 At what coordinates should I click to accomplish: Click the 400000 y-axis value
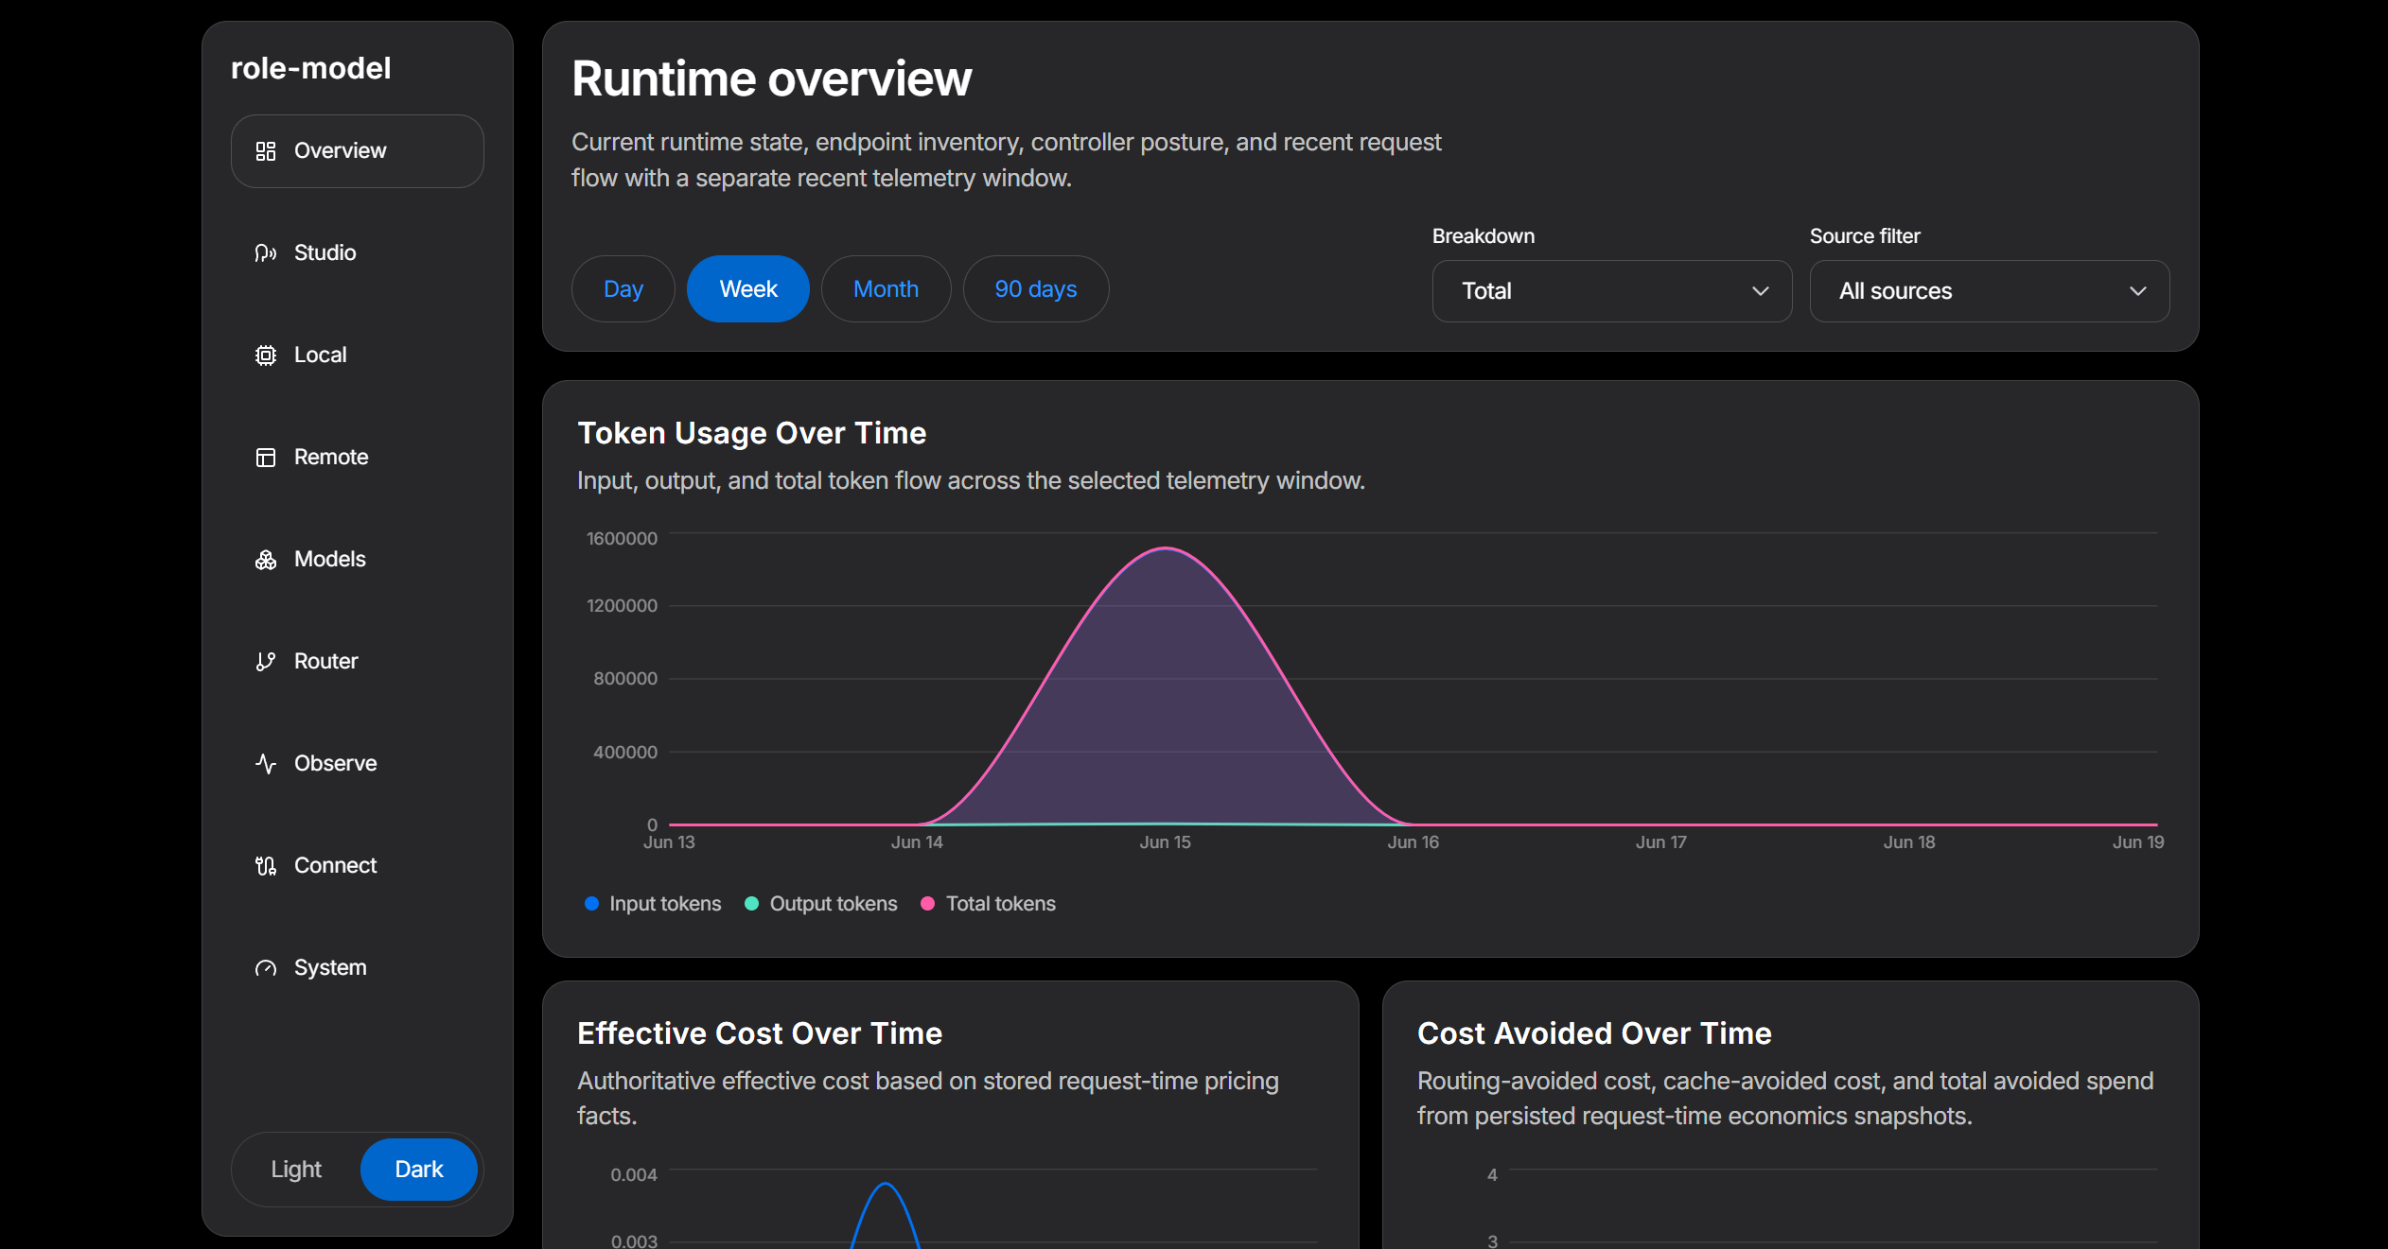coord(625,753)
